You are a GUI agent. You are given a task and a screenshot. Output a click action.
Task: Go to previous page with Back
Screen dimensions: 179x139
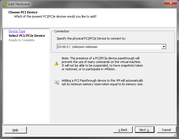pyautogui.click(x=123, y=130)
